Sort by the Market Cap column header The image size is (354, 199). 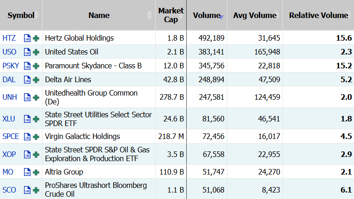171,15
